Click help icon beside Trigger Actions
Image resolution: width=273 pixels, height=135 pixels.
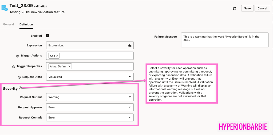pos(18,56)
